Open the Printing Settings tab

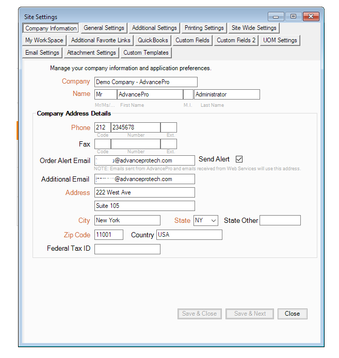[204, 28]
